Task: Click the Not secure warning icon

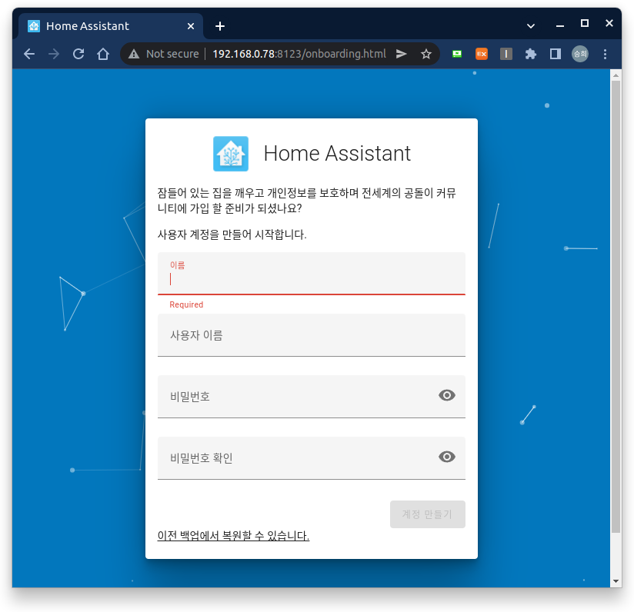Action: click(x=134, y=54)
